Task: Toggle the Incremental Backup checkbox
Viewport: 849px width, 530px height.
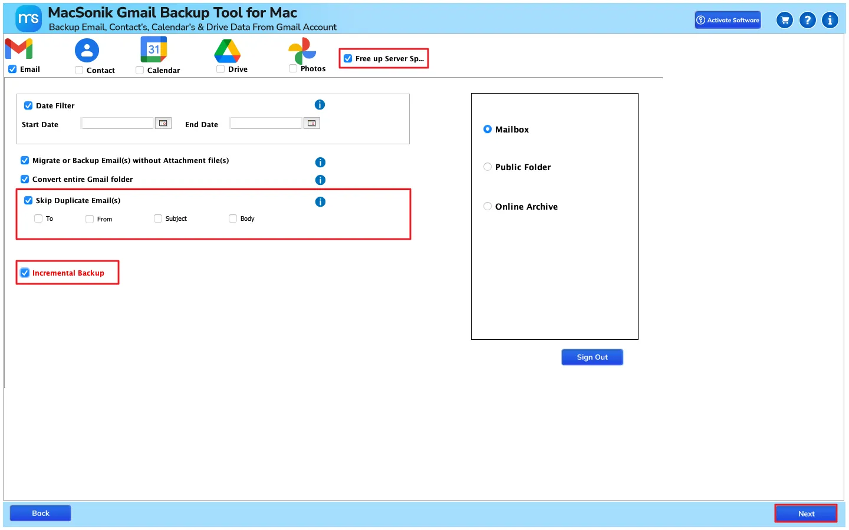Action: [x=25, y=273]
